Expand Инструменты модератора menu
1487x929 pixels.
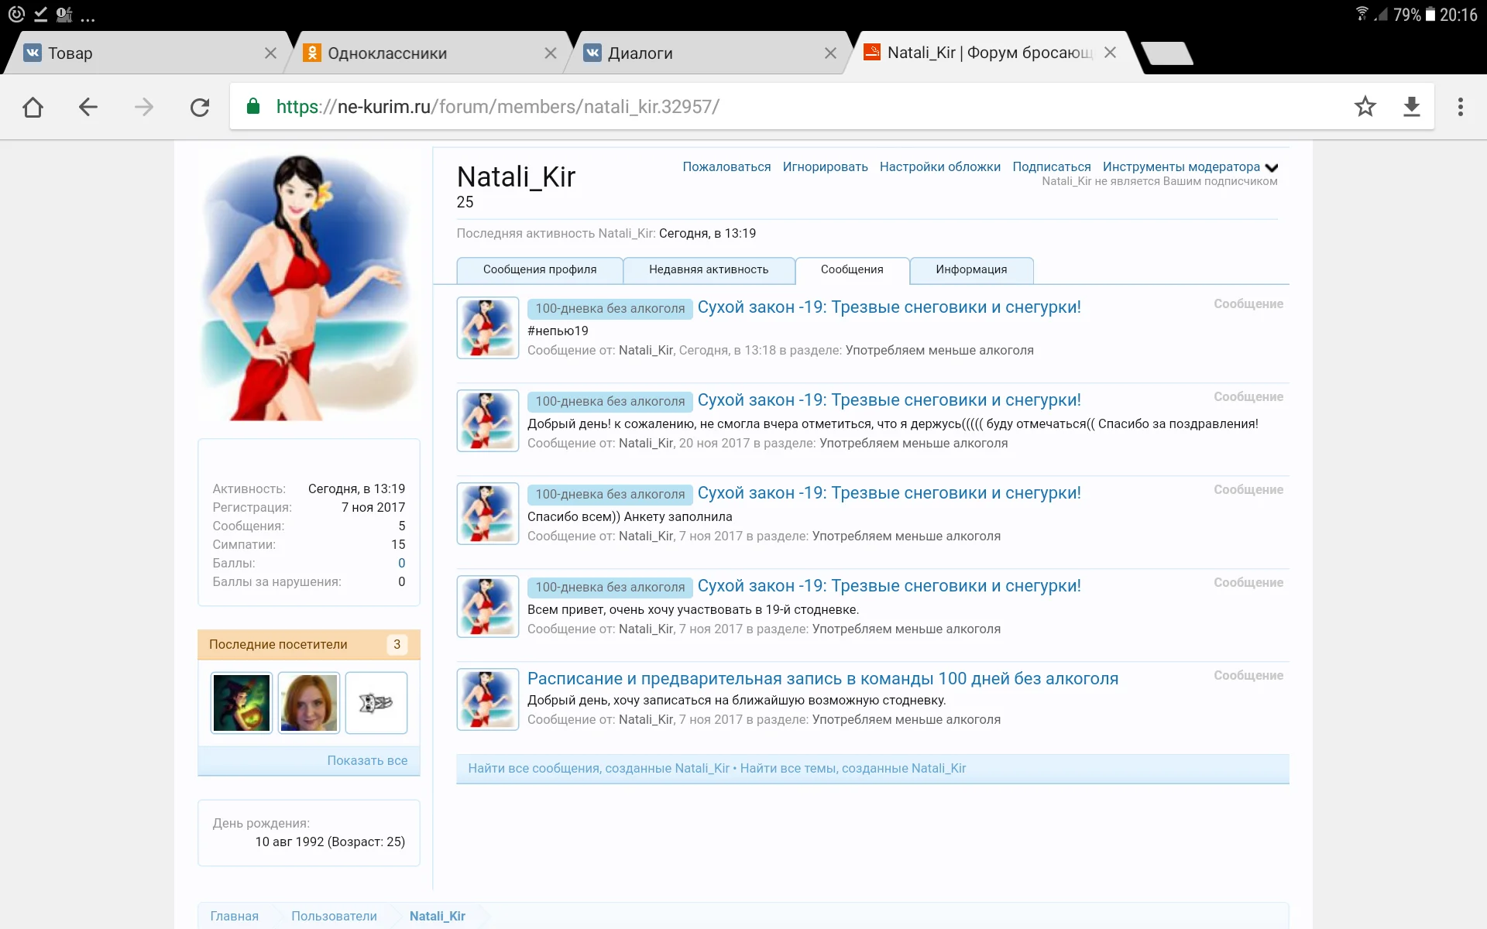click(x=1181, y=166)
